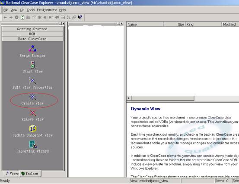Open the Reporting Wizard shortcut

32,147
